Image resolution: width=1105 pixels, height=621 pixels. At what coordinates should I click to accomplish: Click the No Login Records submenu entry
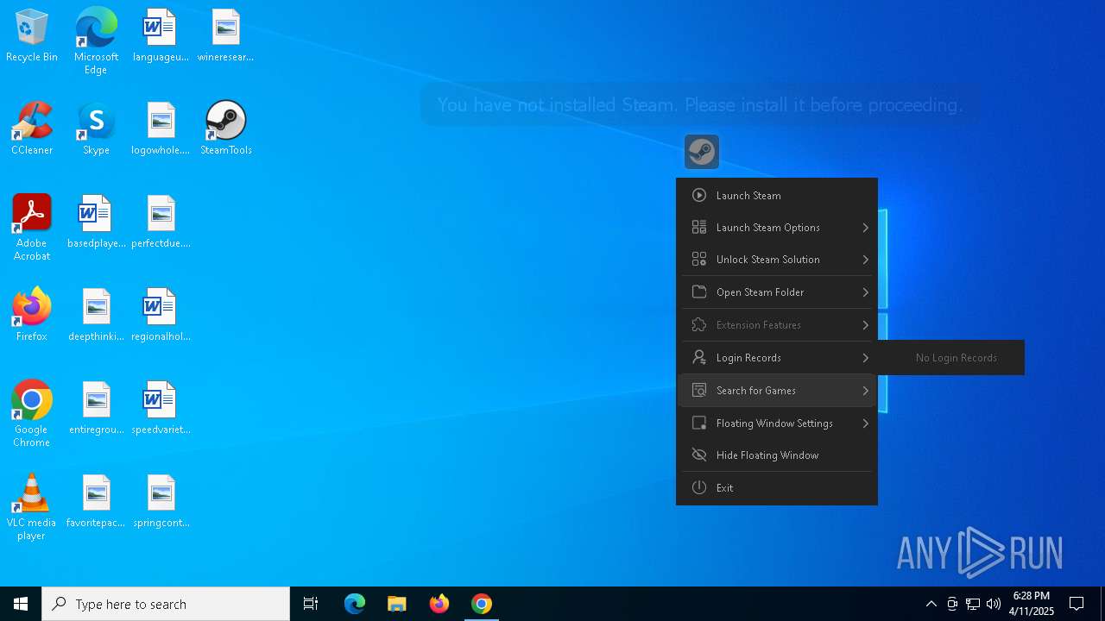coord(956,358)
